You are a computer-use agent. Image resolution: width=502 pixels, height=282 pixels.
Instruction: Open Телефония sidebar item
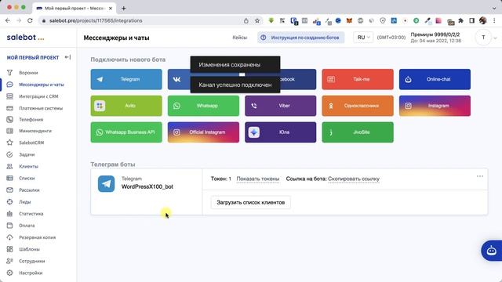pyautogui.click(x=31, y=119)
